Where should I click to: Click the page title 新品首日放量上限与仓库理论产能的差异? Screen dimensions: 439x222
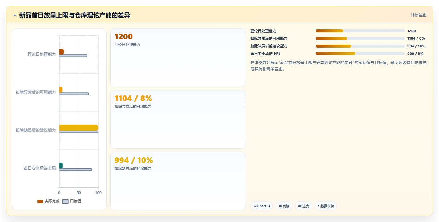pos(75,15)
